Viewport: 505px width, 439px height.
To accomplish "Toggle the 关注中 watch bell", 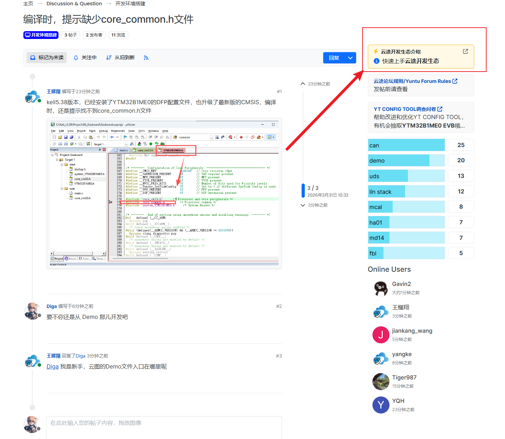I will [85, 58].
